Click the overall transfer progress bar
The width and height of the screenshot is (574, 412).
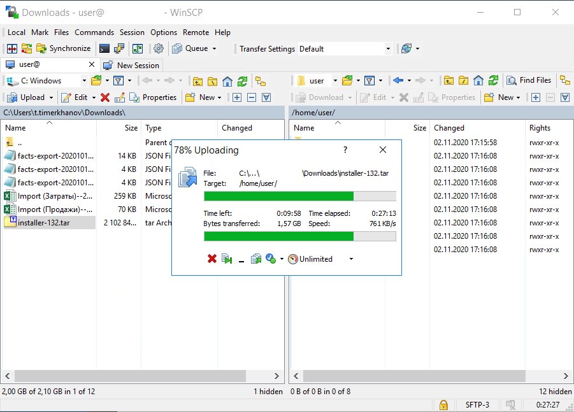pos(300,236)
